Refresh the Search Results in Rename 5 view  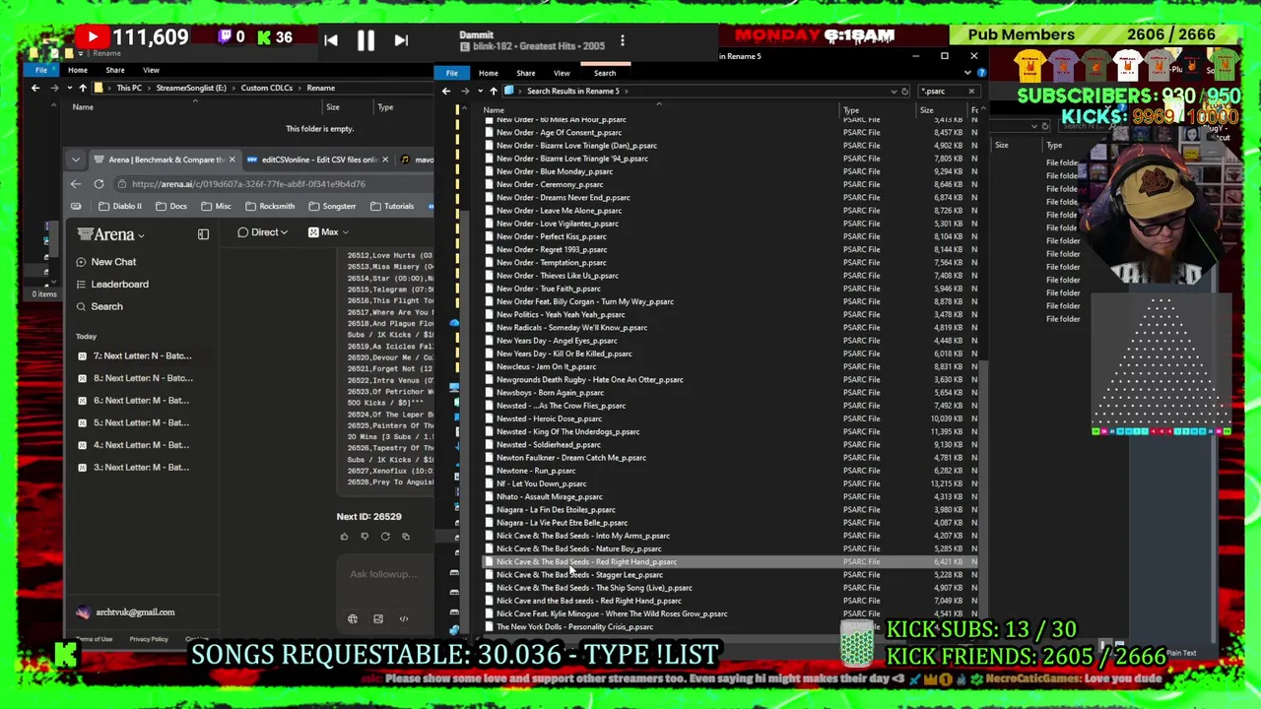[905, 91]
